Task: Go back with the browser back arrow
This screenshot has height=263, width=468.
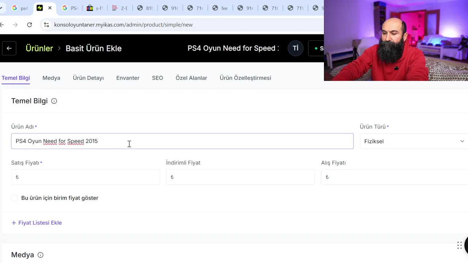Action: (2, 25)
